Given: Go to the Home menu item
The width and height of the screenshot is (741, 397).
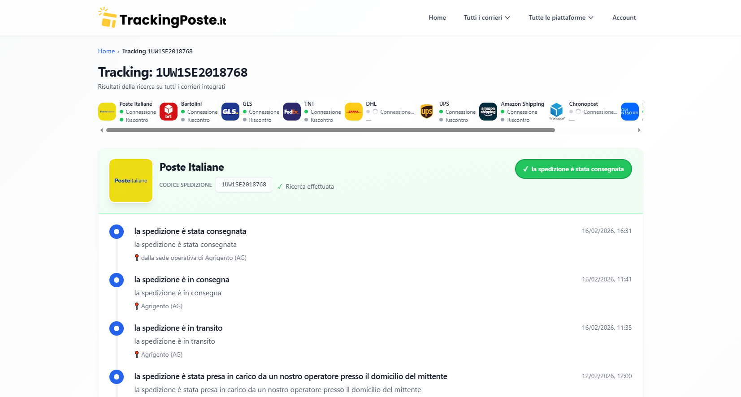Looking at the screenshot, I should pyautogui.click(x=437, y=17).
